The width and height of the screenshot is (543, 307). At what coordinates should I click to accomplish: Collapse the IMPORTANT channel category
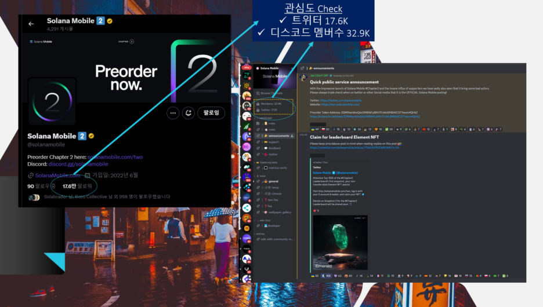[265, 118]
